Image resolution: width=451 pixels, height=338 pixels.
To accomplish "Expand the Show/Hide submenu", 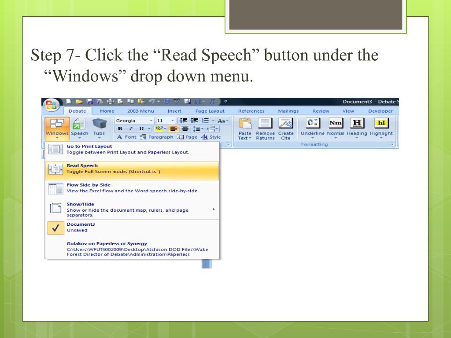I will tap(132, 209).
